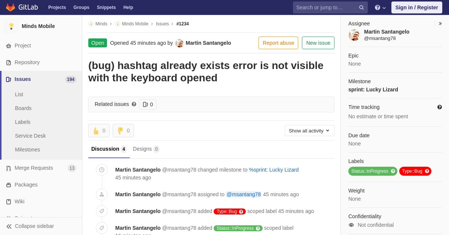Open the top Help menu item
The image size is (449, 235).
point(128,7)
